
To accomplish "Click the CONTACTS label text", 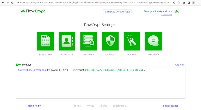I will pyautogui.click(x=67, y=54).
